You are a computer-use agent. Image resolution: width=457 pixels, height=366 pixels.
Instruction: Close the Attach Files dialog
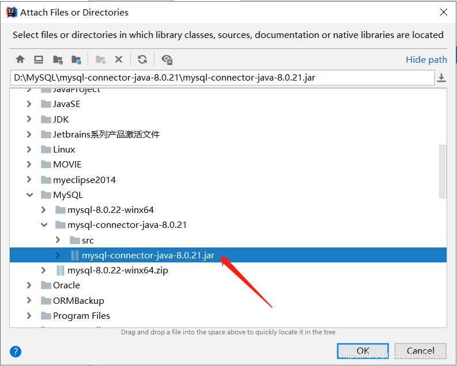point(444,12)
